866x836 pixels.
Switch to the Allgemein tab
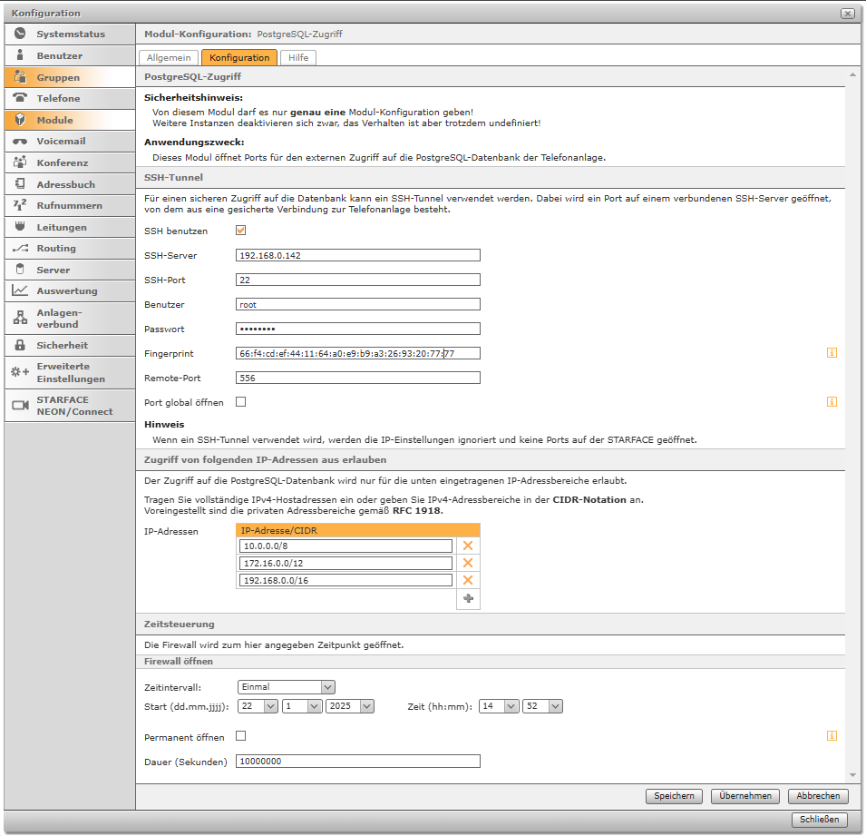(169, 57)
